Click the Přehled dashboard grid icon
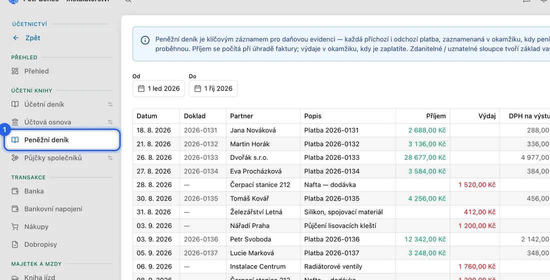Image resolution: width=550 pixels, height=280 pixels. coord(15,71)
